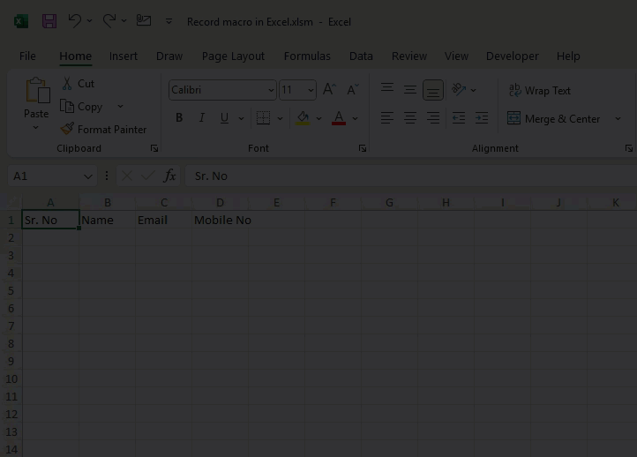Apply cell borders with the Borders icon
Viewport: 637px width, 457px height.
pos(263,118)
